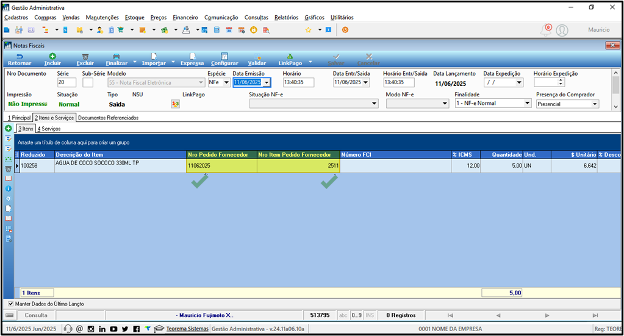
Task: Open the Financeiro menu
Action: [185, 18]
